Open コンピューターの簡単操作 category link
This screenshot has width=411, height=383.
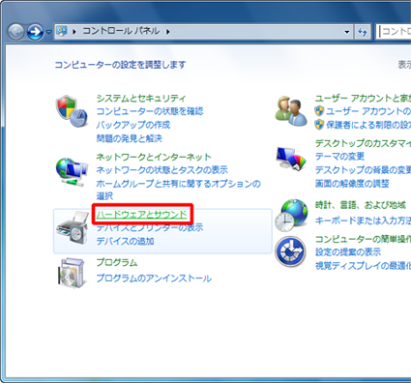(x=363, y=239)
